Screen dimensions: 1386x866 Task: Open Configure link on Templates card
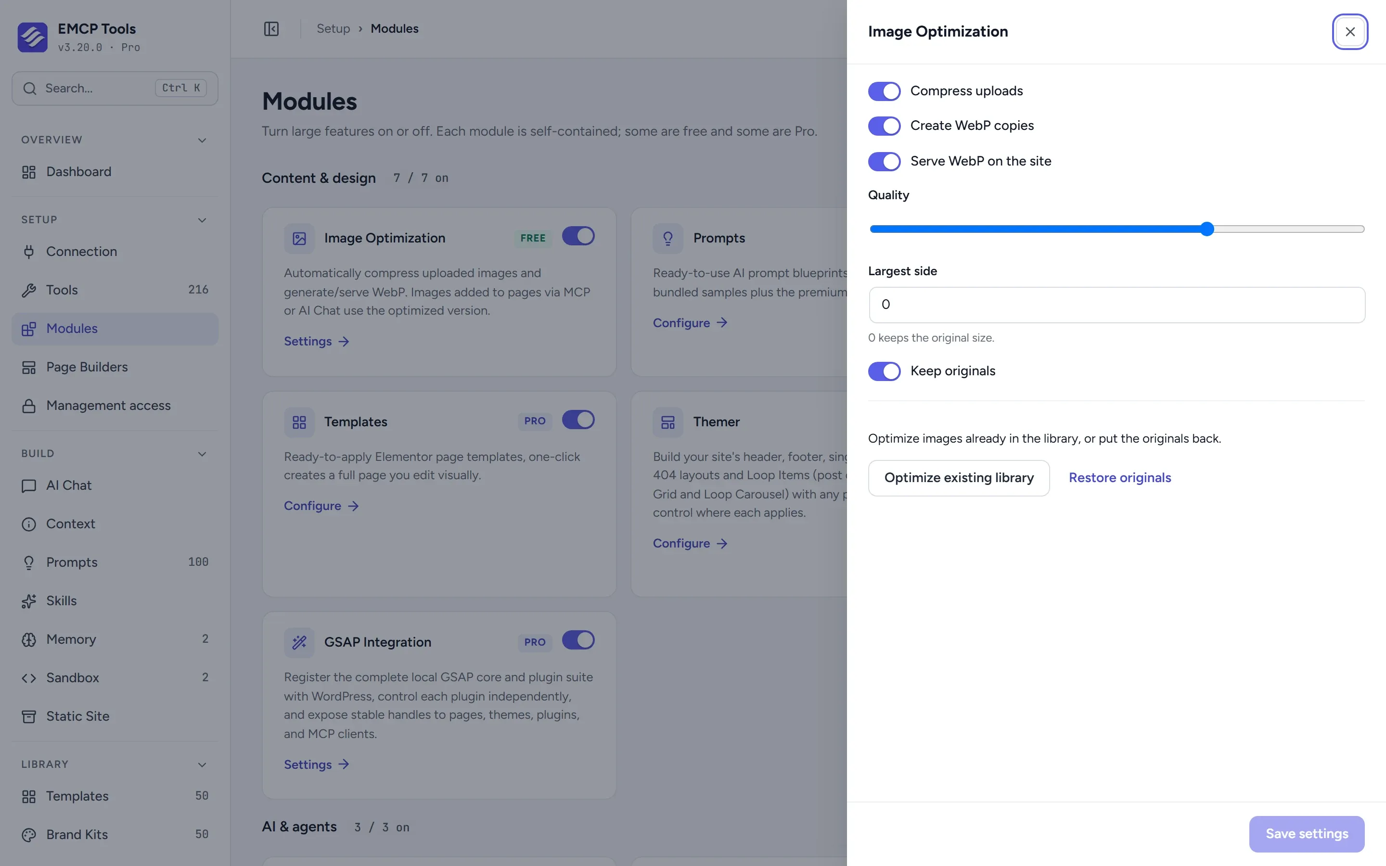(321, 506)
